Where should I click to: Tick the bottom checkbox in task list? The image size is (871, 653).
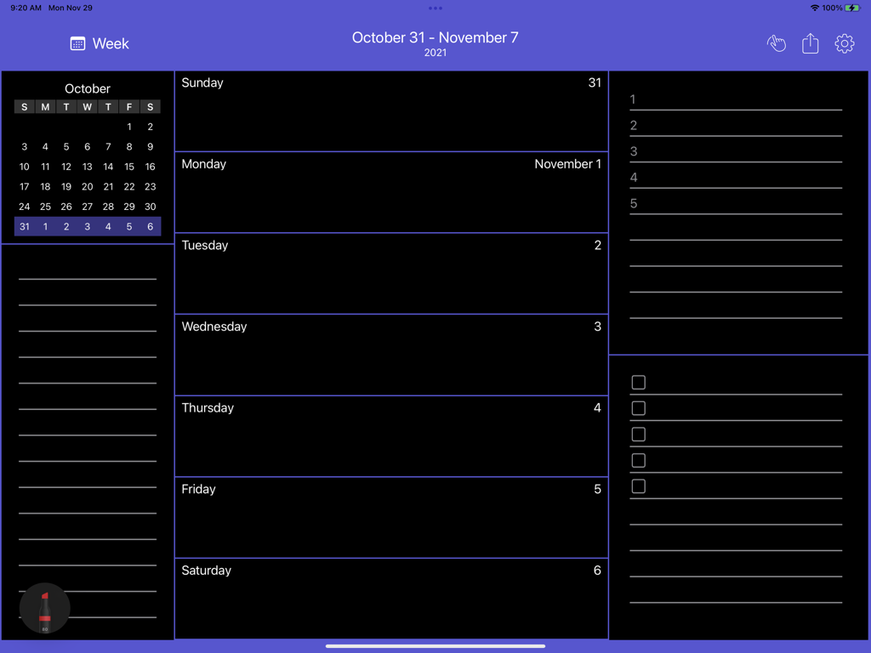639,486
